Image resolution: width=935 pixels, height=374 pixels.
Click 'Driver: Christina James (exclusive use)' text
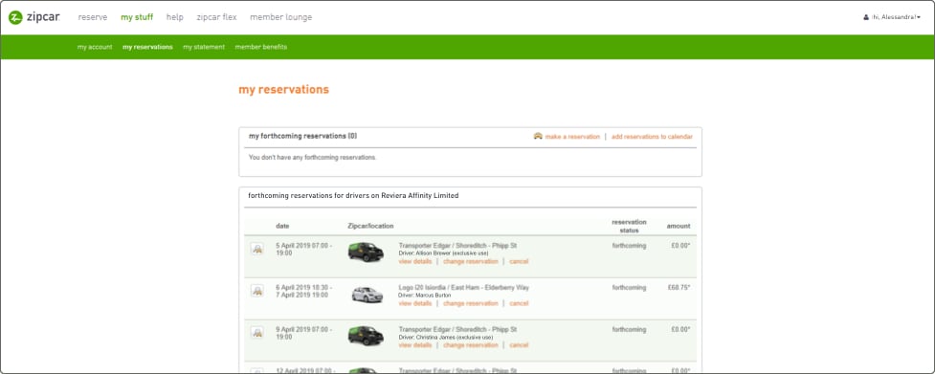[445, 337]
